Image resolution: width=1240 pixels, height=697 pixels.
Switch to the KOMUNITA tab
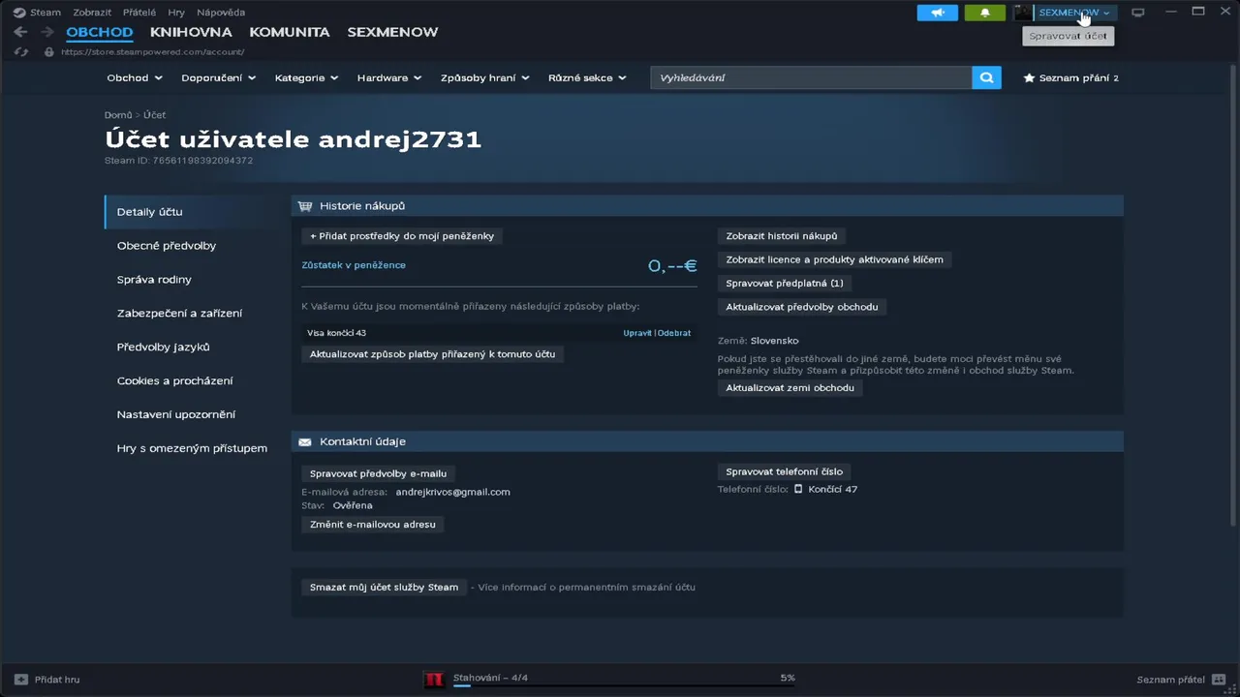click(290, 32)
